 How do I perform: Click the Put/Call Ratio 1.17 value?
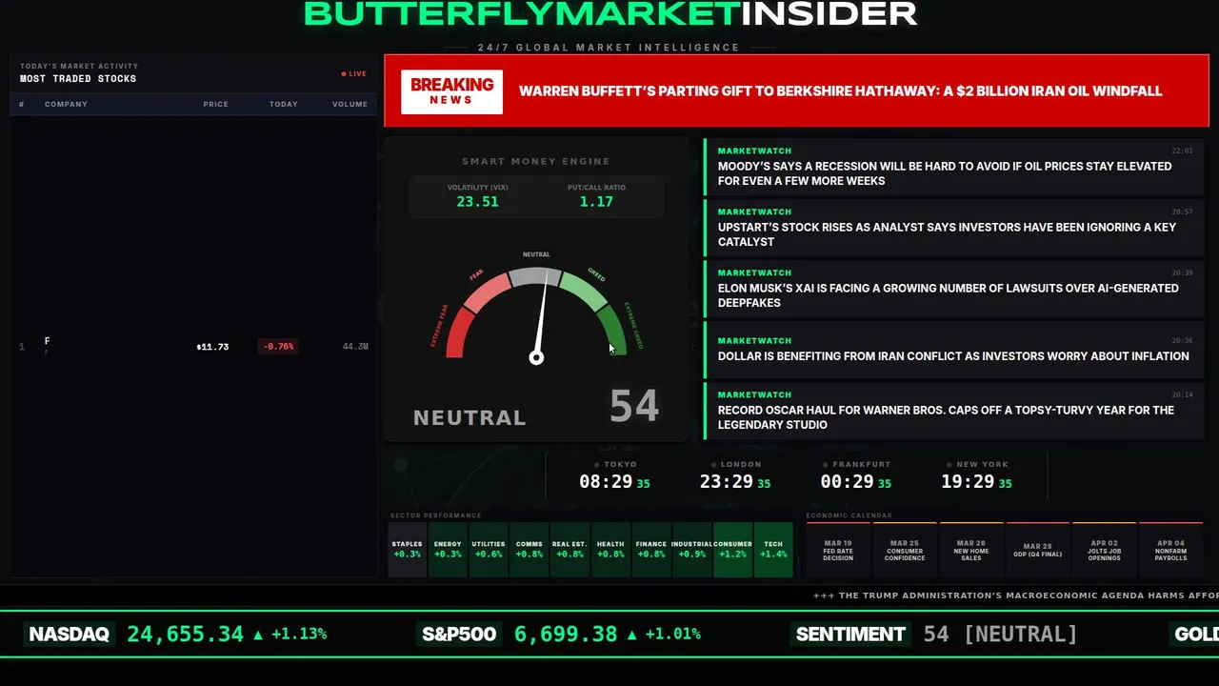click(596, 202)
